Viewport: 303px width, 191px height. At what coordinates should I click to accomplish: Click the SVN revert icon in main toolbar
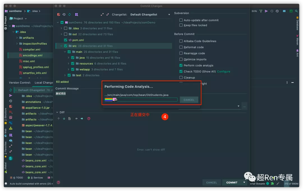(277, 11)
